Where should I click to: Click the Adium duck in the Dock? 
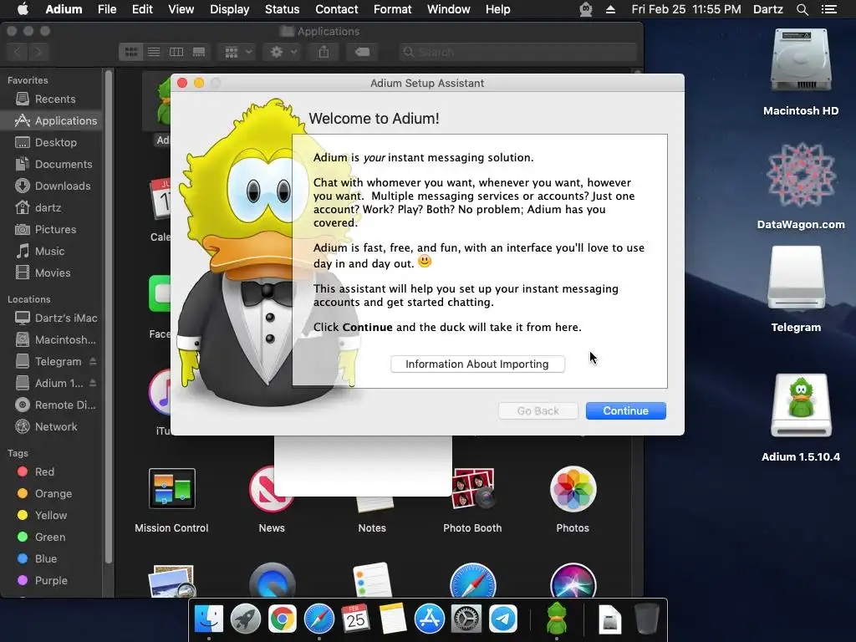click(556, 619)
